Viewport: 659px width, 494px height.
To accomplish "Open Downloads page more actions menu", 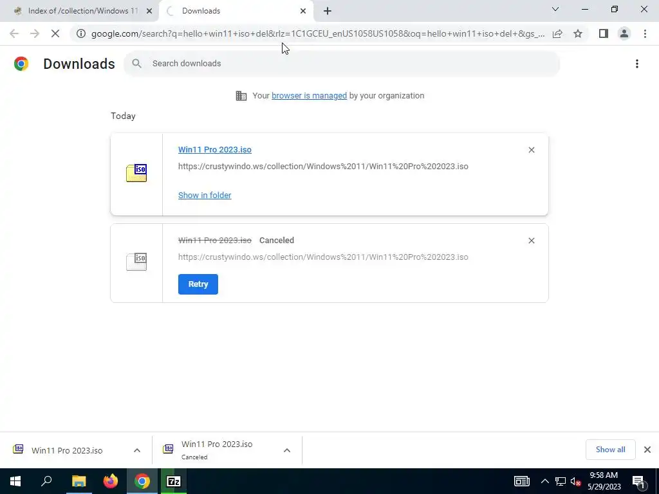I will click(x=636, y=64).
